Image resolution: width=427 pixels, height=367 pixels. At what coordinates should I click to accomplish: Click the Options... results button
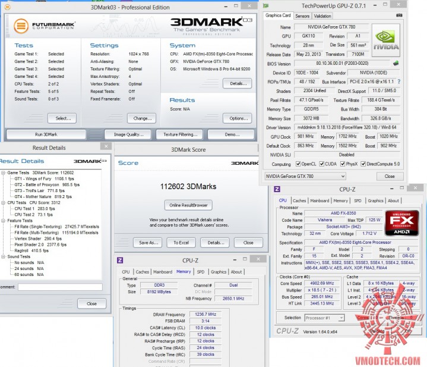pos(238,118)
